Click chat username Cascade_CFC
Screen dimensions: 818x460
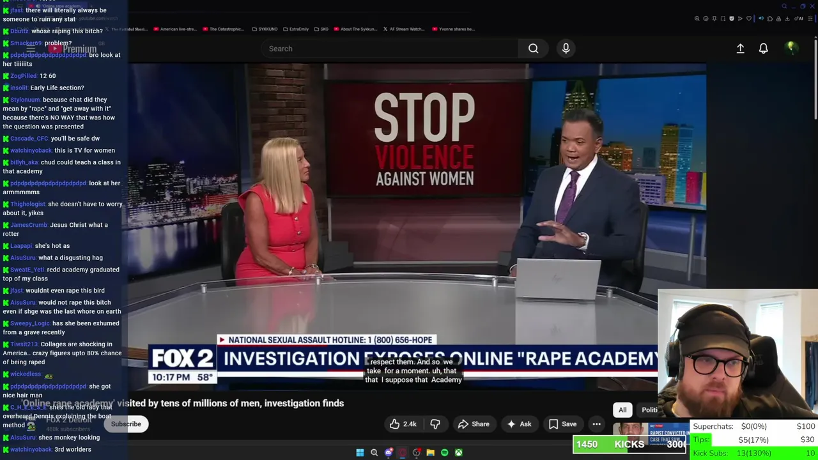[29, 139]
